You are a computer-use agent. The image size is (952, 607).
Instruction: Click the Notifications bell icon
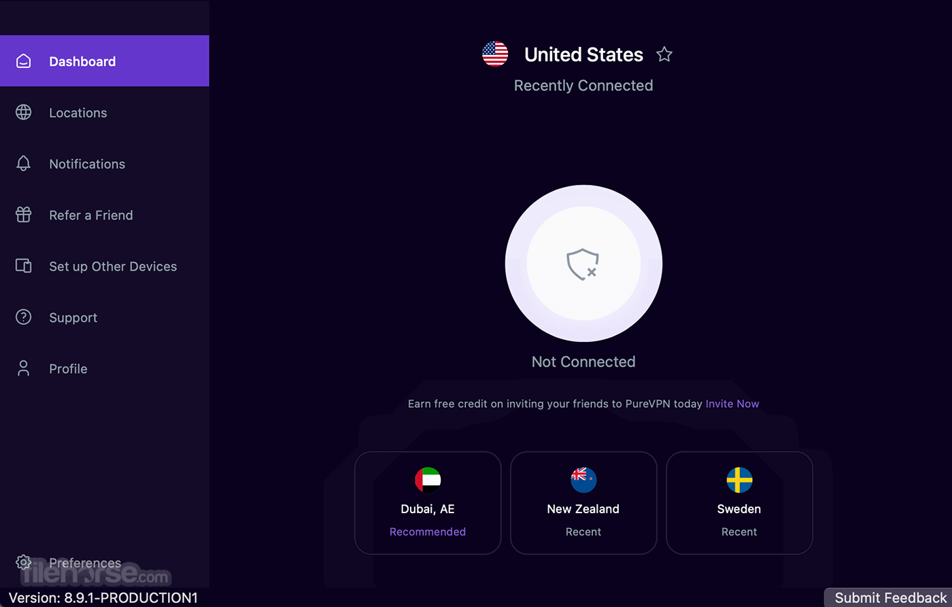point(23,163)
